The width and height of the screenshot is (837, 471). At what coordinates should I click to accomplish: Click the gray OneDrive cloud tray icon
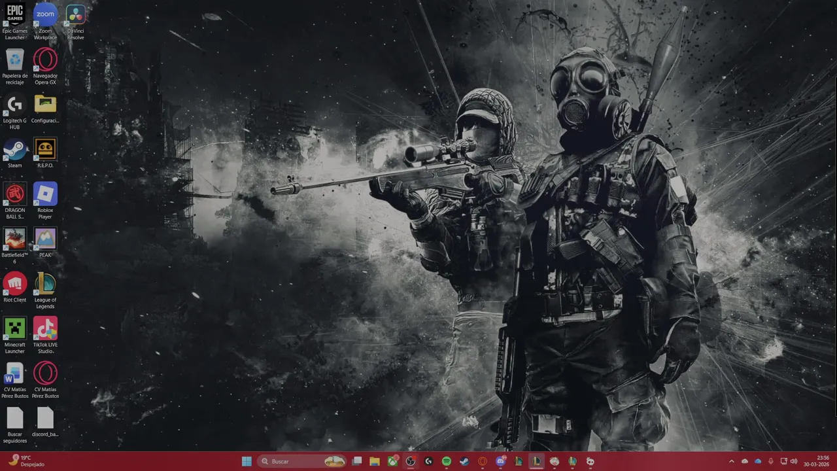745,461
